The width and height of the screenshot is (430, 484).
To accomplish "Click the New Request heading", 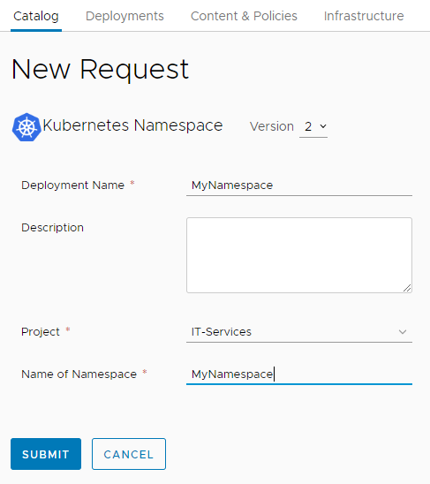I will pos(100,70).
